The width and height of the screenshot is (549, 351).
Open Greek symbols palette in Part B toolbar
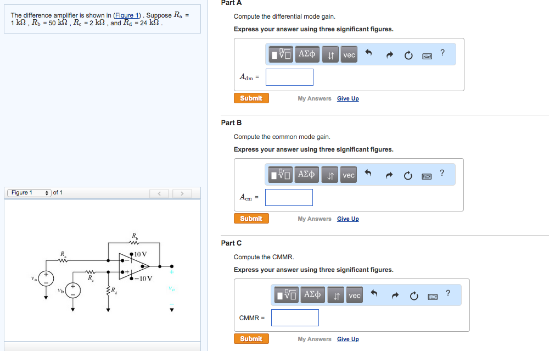pos(306,175)
